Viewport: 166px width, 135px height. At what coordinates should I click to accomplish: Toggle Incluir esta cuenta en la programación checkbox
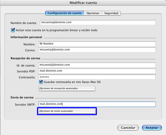[x=13, y=30]
